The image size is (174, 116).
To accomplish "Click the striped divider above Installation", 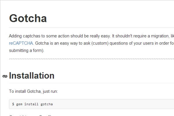I will tap(87, 59).
